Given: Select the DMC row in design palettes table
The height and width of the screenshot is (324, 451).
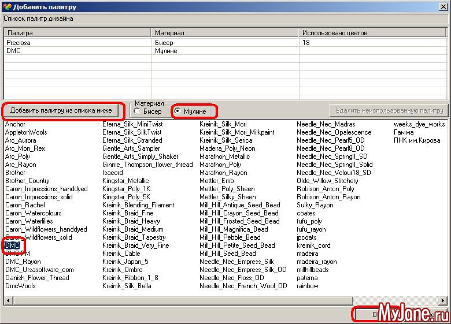Looking at the screenshot, I should [13, 51].
